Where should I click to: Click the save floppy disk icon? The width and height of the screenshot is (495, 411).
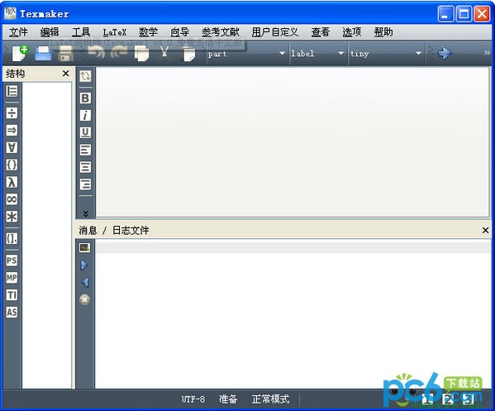pos(65,53)
